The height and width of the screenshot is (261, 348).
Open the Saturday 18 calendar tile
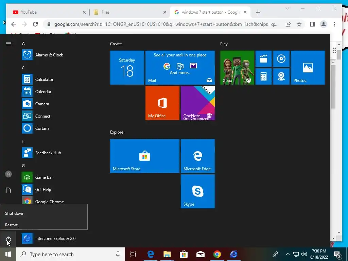(127, 68)
